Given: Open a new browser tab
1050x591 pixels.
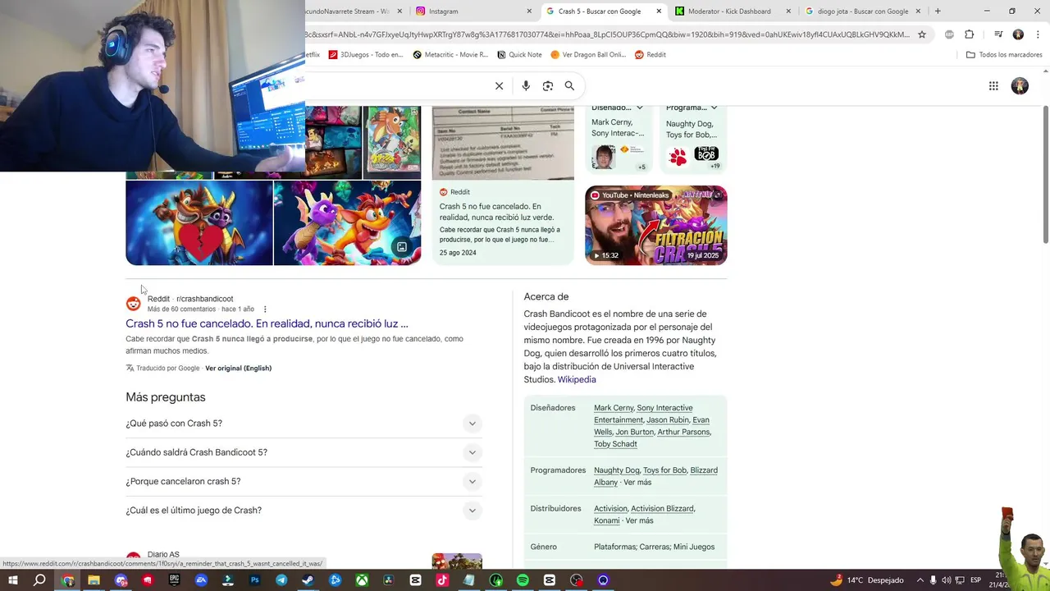Looking at the screenshot, I should click(938, 11).
